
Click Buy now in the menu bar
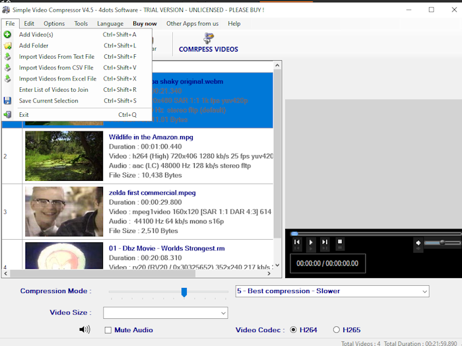pos(145,24)
